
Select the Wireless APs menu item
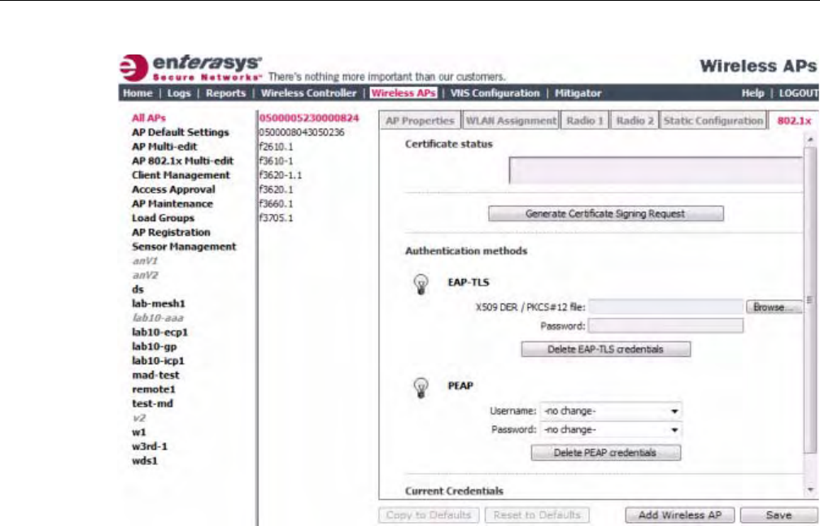click(x=403, y=93)
